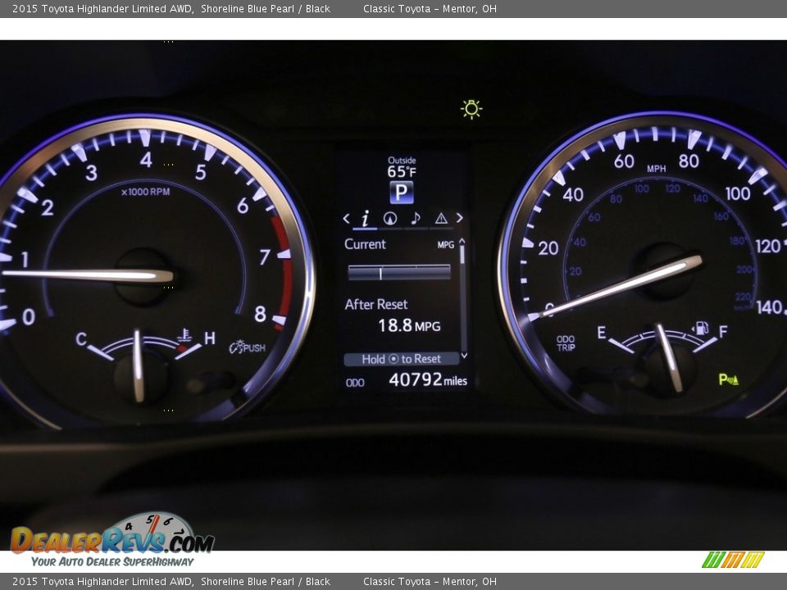The width and height of the screenshot is (787, 590).
Task: Select the drive information (i) tab
Action: [366, 218]
